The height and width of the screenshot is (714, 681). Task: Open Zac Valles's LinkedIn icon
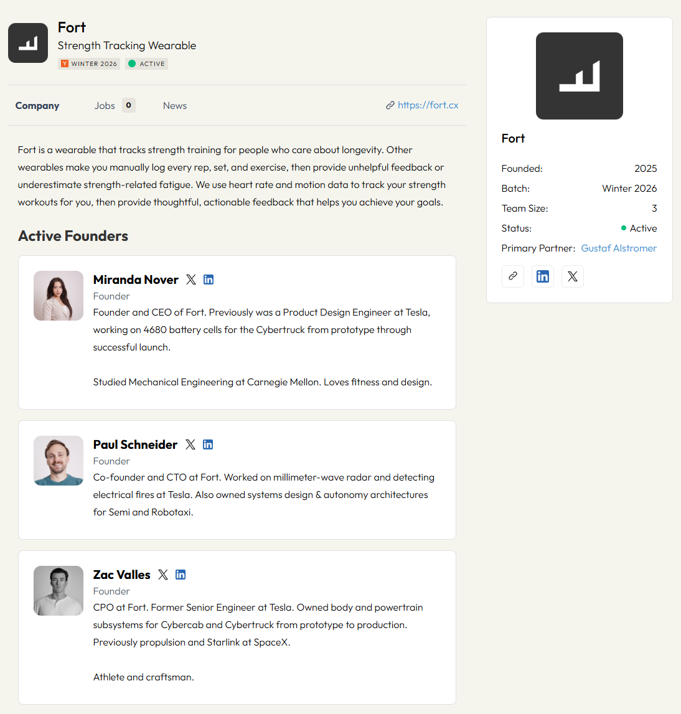pos(181,575)
